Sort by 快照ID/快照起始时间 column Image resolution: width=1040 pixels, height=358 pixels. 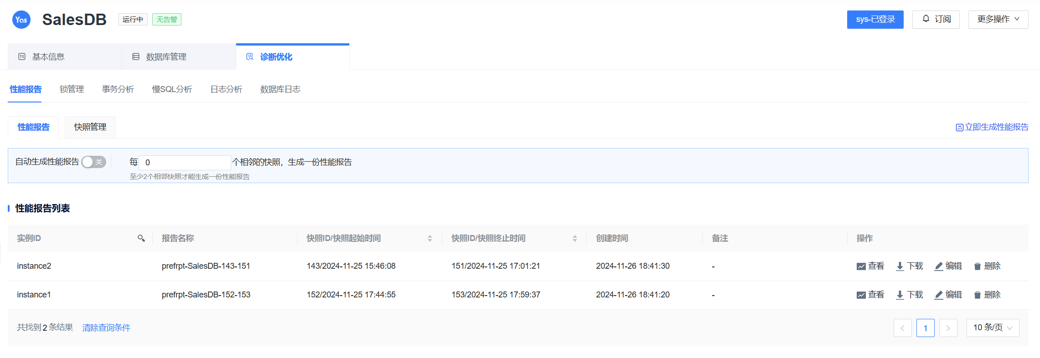429,238
